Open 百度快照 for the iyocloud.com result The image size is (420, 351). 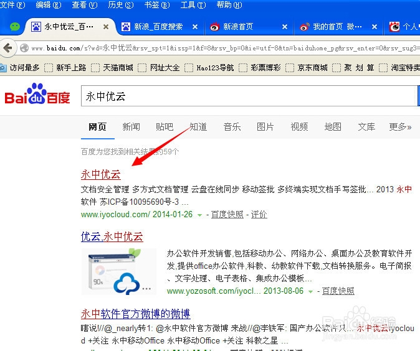click(227, 215)
